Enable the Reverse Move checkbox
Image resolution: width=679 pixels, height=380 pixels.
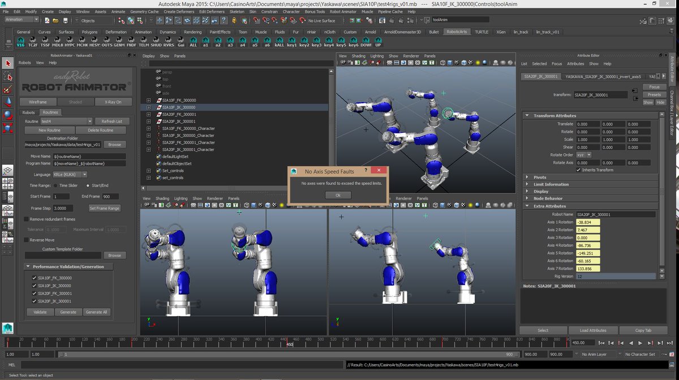26,240
